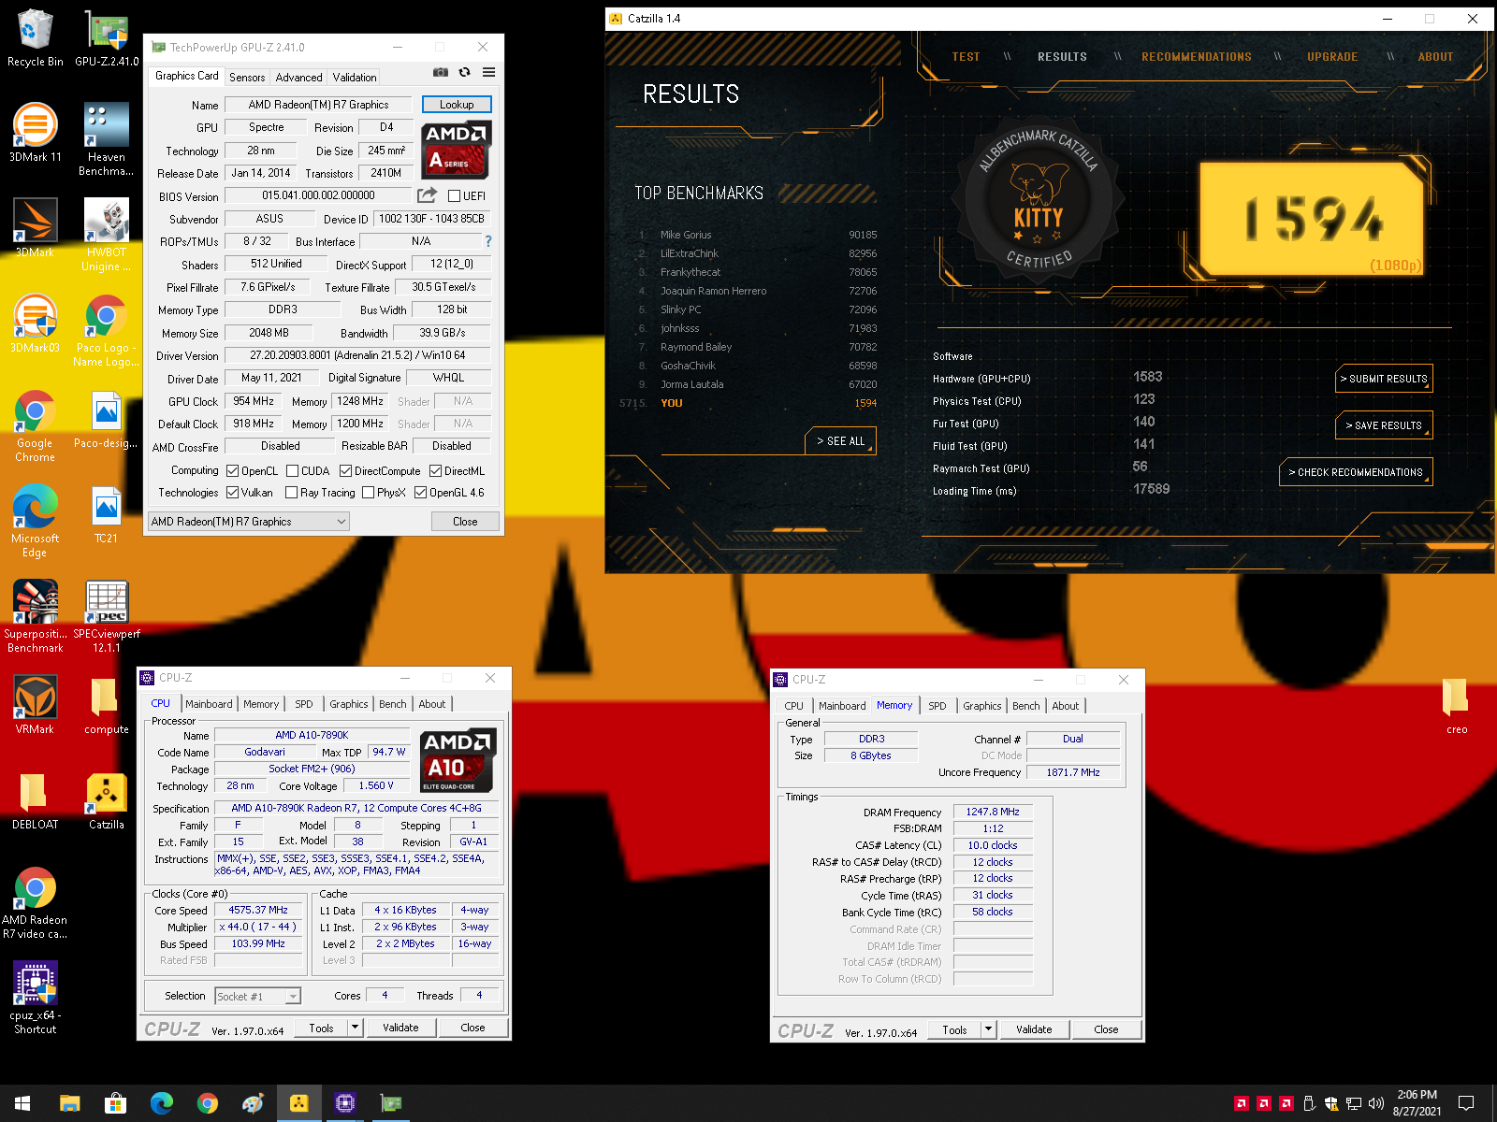The width and height of the screenshot is (1497, 1122).
Task: Open the 3DMark 11 desktop shortcut
Action: click(x=36, y=132)
